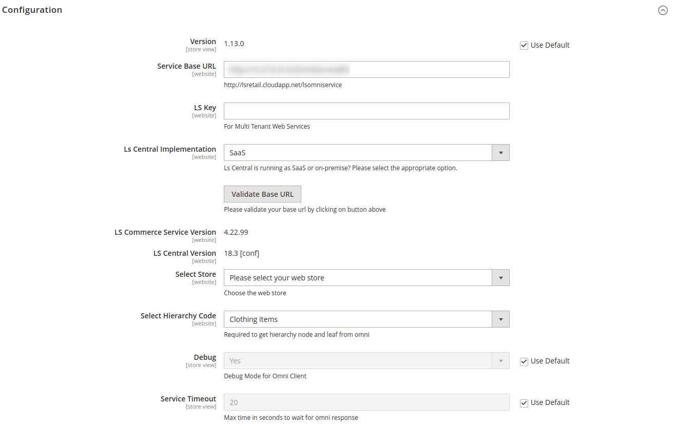Click the Select Hierarchy Code arrow

point(500,319)
